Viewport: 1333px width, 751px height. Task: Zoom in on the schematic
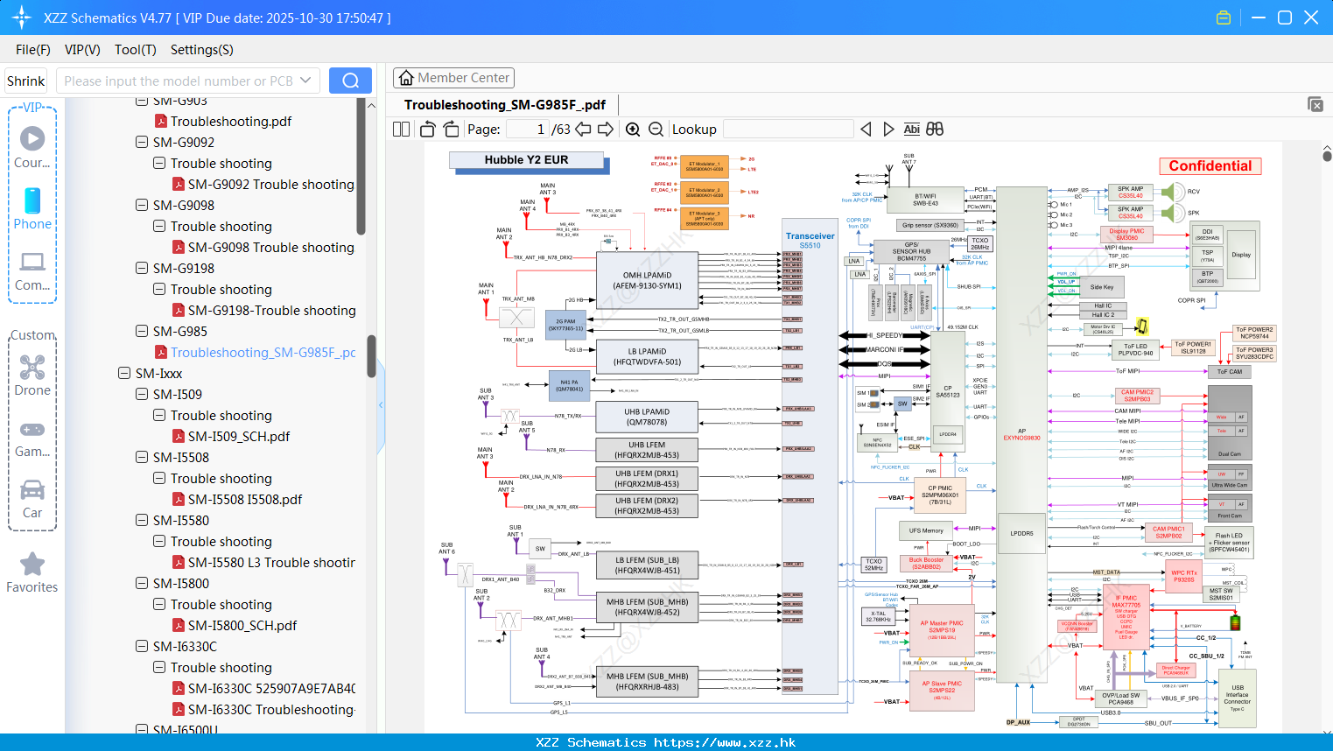tap(633, 130)
